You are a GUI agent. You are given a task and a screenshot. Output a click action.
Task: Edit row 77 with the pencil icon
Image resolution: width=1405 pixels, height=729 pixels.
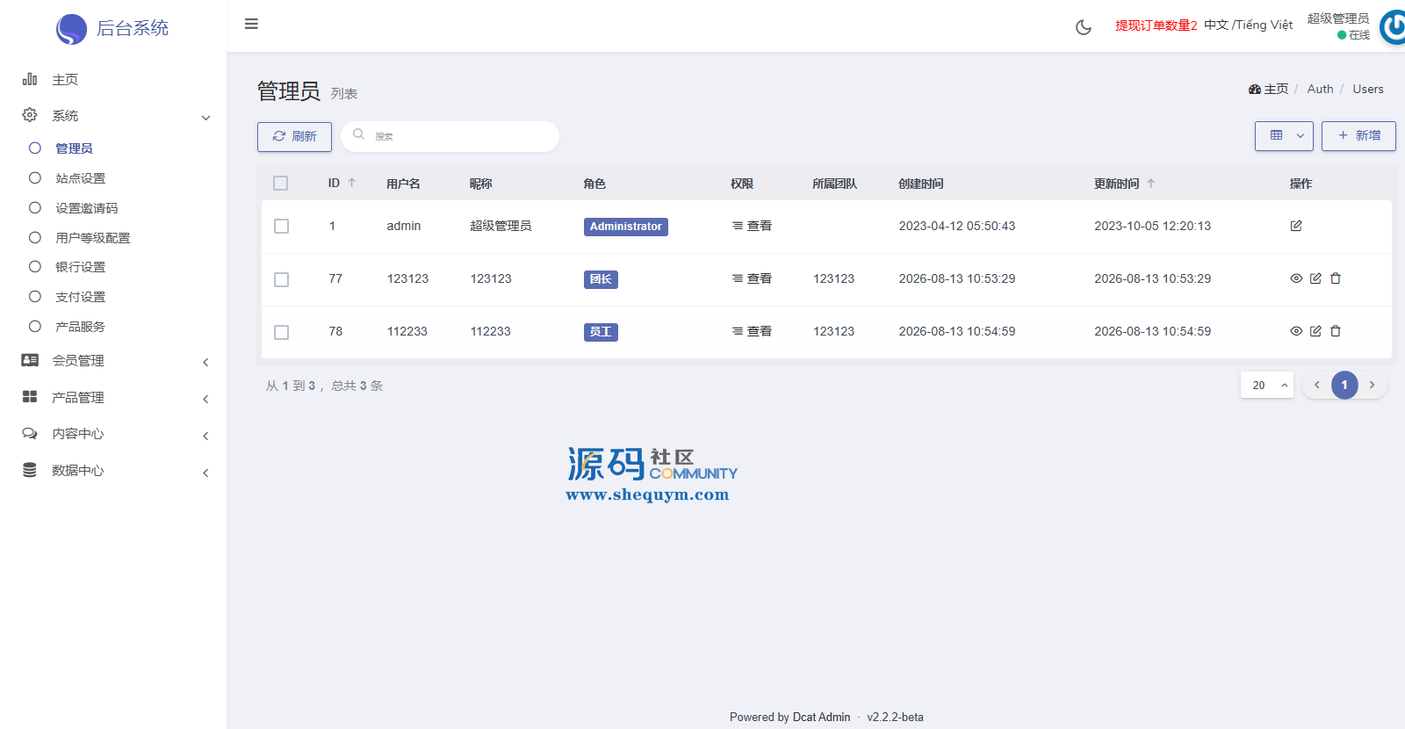[x=1315, y=278]
